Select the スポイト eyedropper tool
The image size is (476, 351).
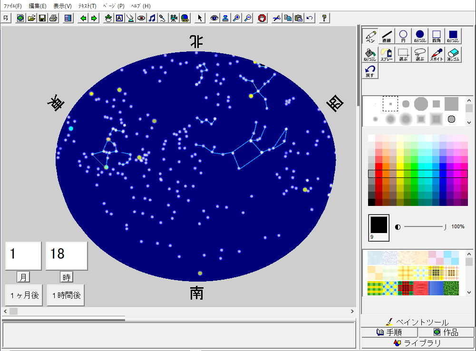click(x=437, y=55)
